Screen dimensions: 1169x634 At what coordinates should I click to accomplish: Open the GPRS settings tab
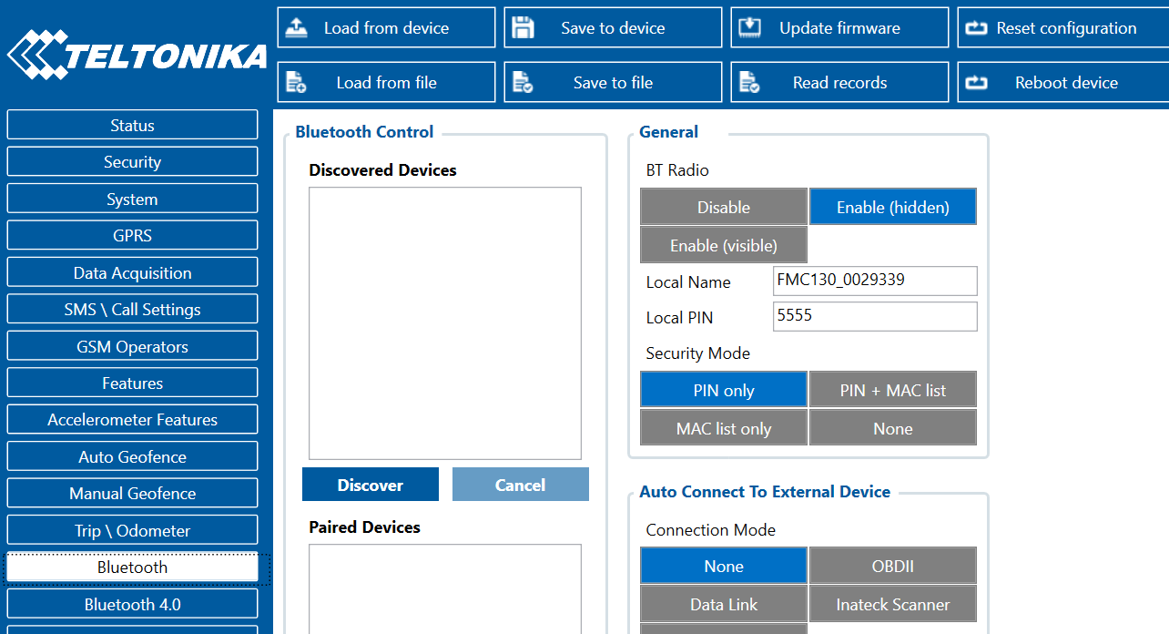[132, 236]
